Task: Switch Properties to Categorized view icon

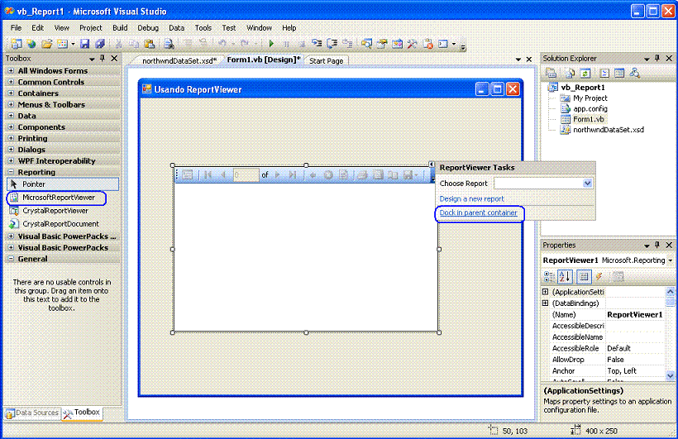Action: [x=549, y=276]
